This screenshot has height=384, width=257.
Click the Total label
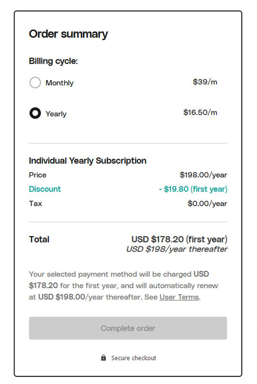[x=39, y=239]
